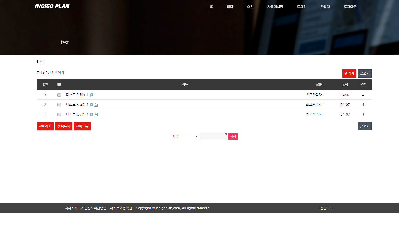Click author 최고관리자 in 테스트 맛집3 row
The width and height of the screenshot is (399, 241).
314,95
